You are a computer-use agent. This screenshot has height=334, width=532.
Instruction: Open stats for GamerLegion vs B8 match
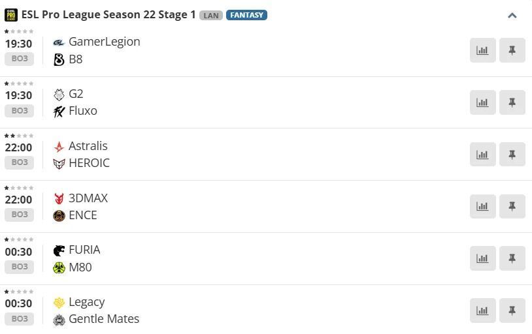[x=482, y=50]
